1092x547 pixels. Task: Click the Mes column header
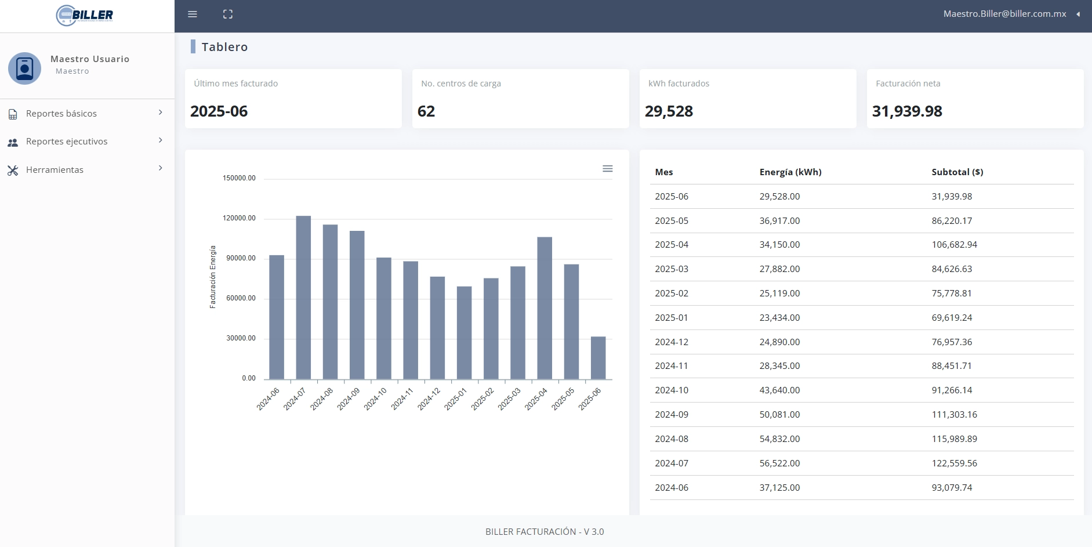pyautogui.click(x=664, y=172)
